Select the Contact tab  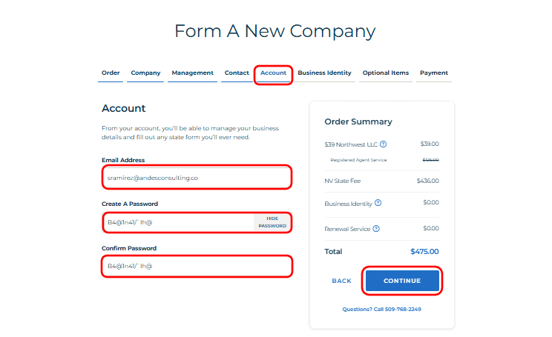pos(237,73)
